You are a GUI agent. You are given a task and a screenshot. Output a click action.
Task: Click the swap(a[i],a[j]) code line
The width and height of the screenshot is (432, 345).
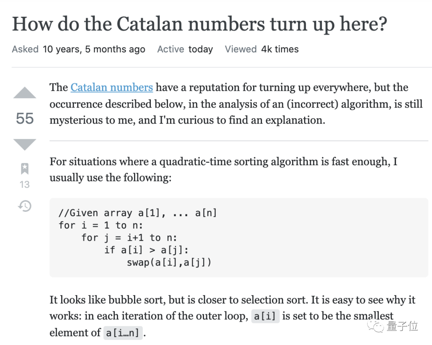coord(169,262)
